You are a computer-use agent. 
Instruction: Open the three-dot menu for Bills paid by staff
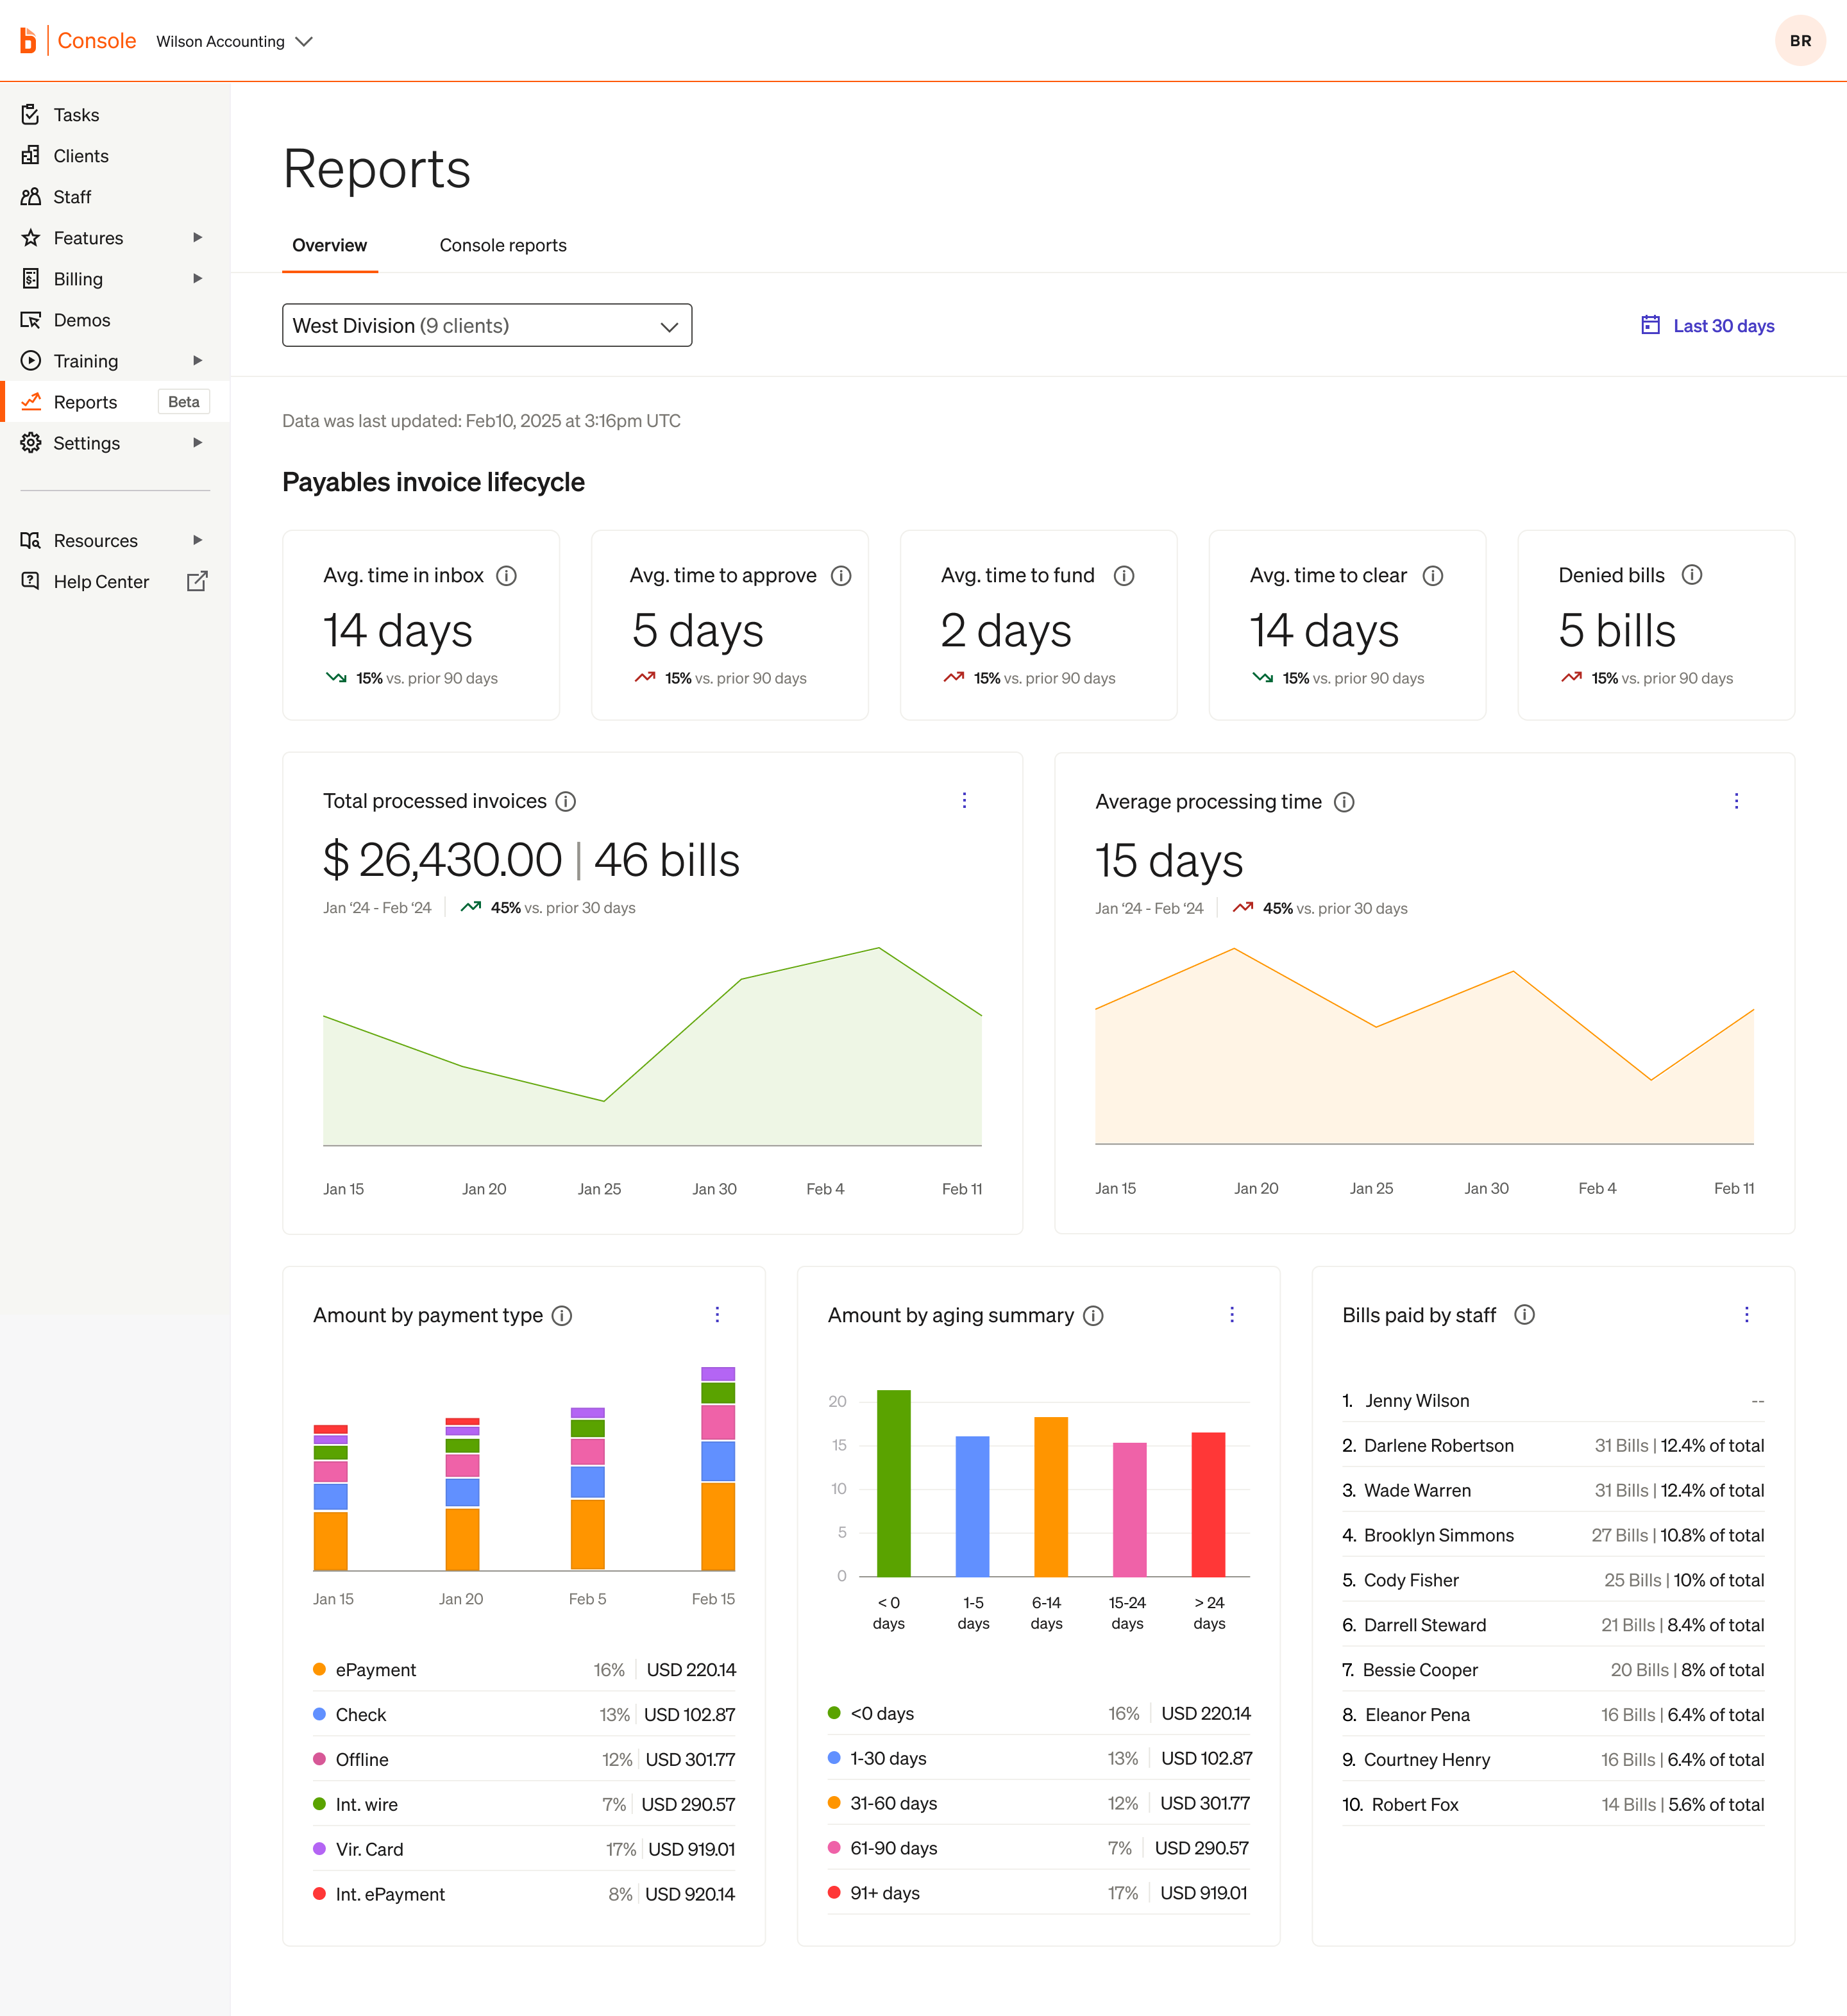click(x=1746, y=1314)
